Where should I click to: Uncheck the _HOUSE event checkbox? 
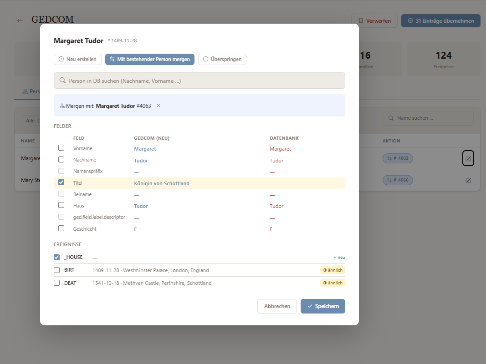57,257
